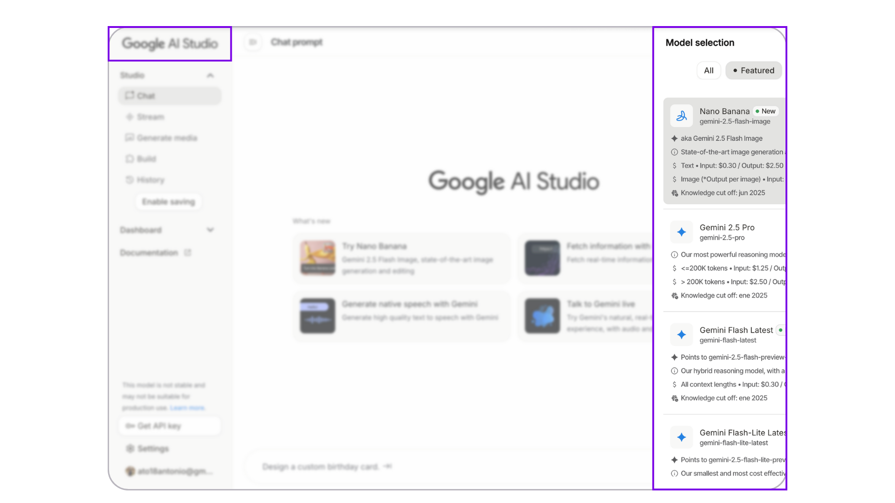Select the All filter chip
Image resolution: width=895 pixels, height=503 pixels.
point(709,70)
